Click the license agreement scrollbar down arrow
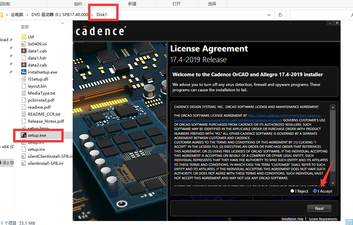 [x=333, y=184]
